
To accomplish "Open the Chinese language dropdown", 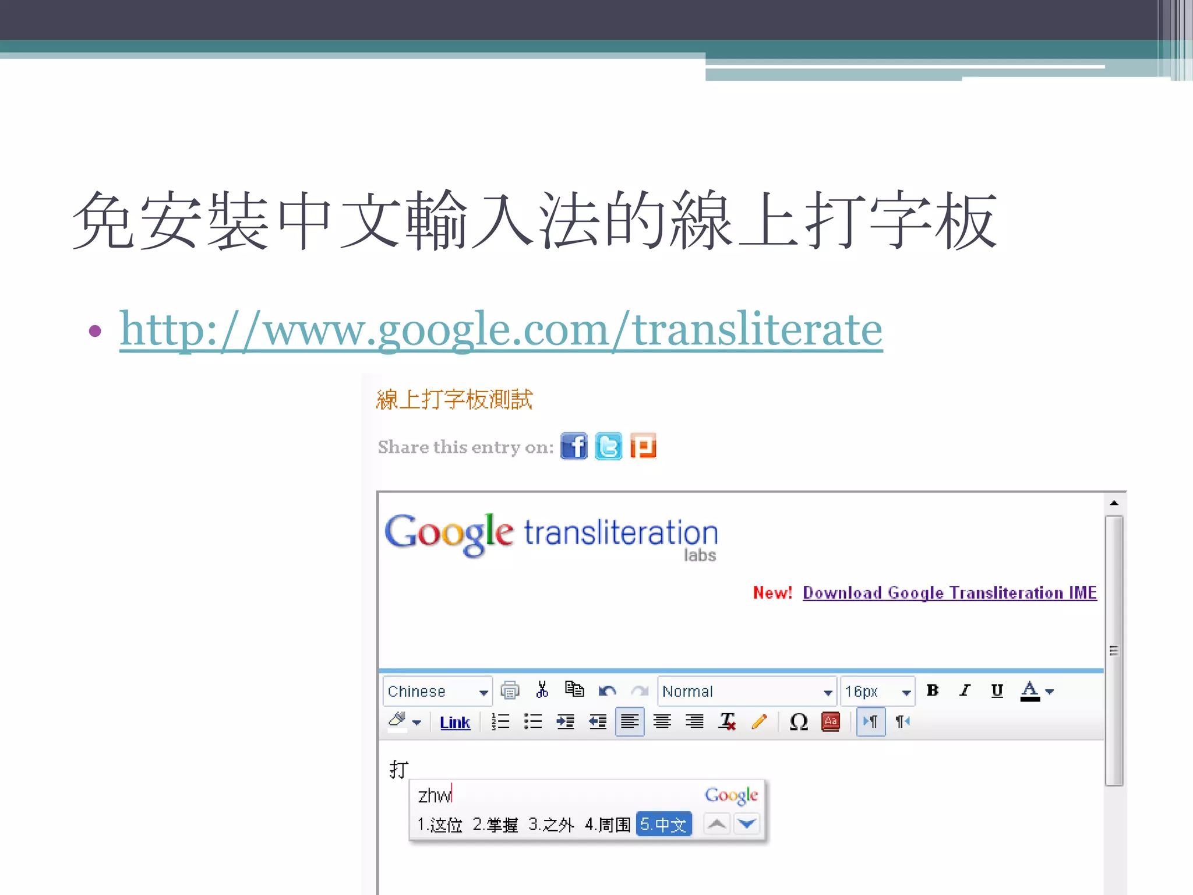I will (x=437, y=691).
